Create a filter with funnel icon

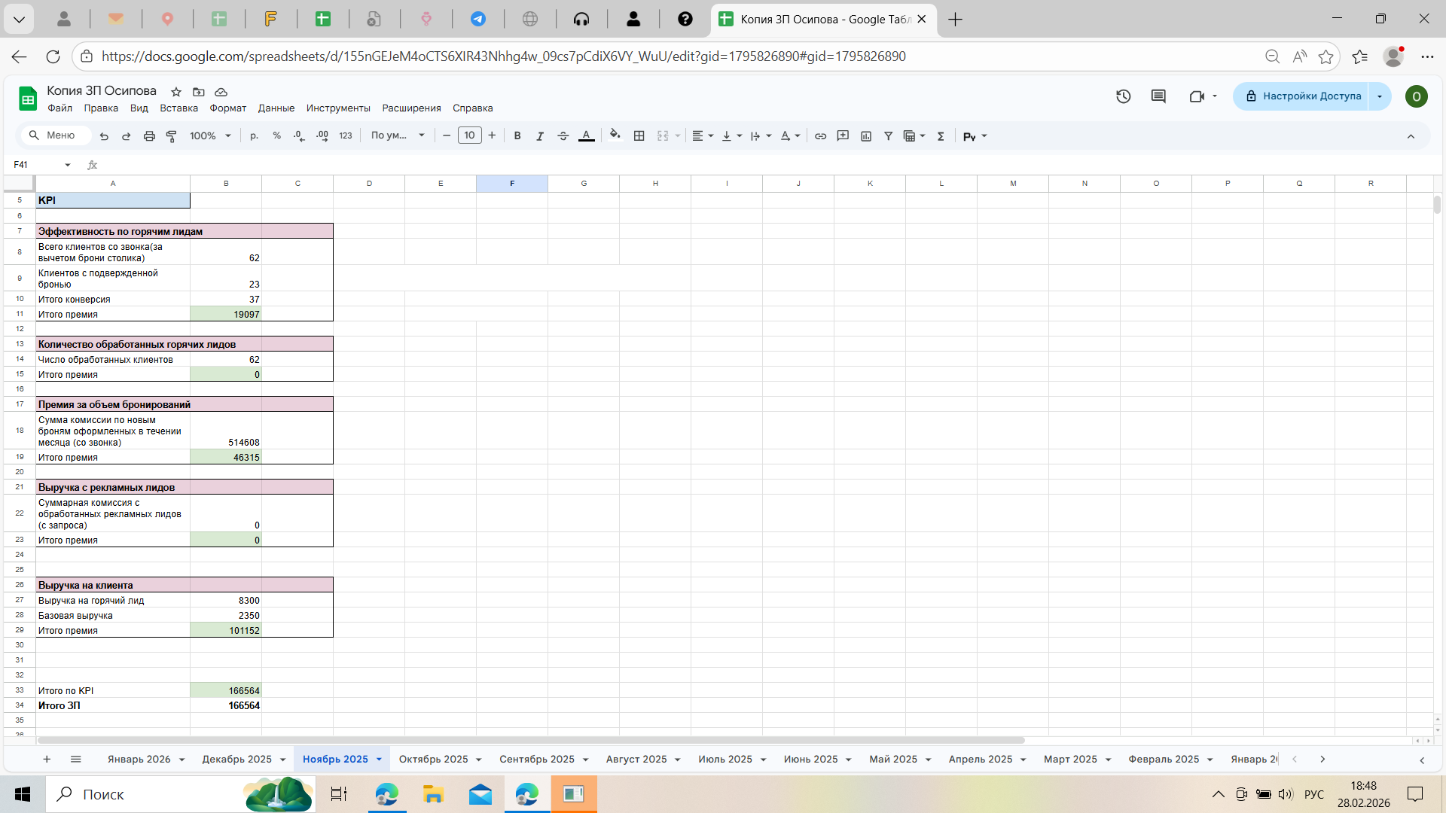tap(888, 136)
